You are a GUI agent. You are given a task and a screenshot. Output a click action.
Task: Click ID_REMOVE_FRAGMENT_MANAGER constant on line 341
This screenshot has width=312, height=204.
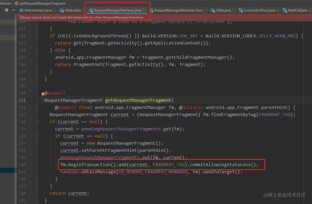pos(153,172)
